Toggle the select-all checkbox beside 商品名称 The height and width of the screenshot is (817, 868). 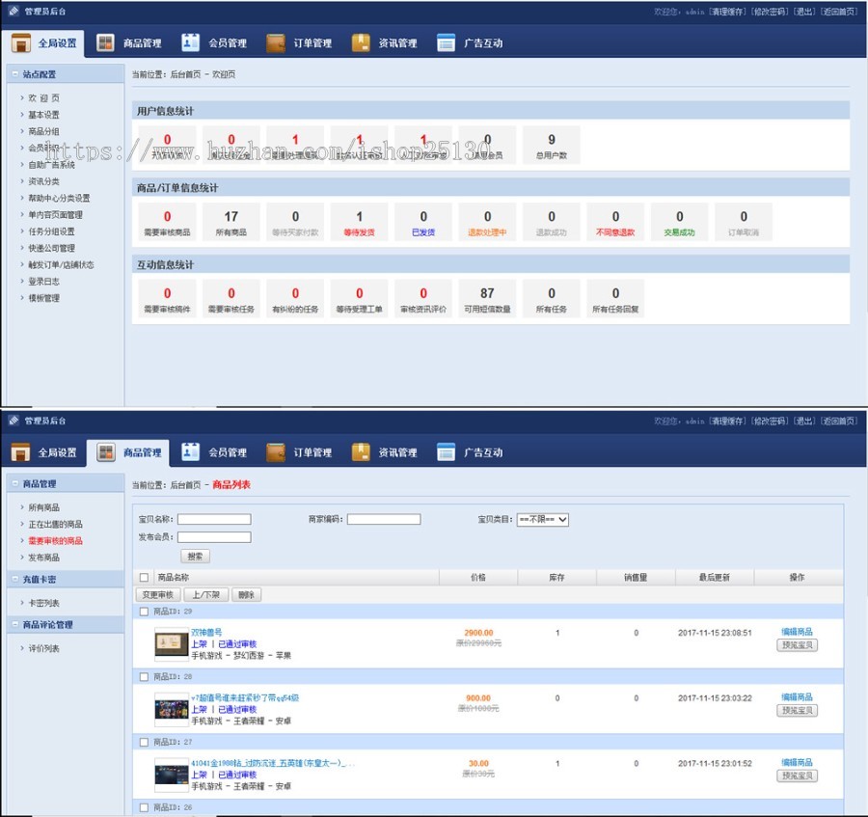click(144, 578)
